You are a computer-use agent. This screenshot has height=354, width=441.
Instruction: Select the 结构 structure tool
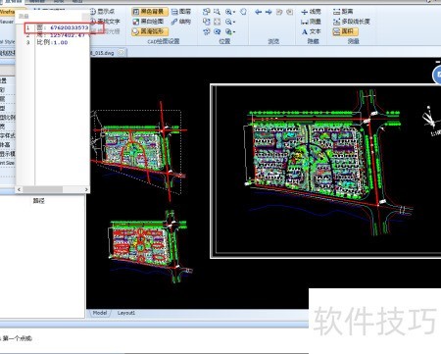pyautogui.click(x=181, y=22)
